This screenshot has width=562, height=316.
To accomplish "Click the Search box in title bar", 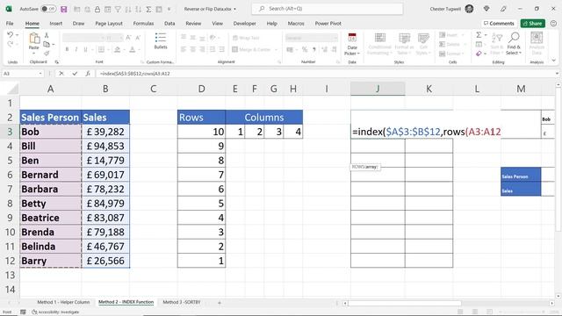I will pyautogui.click(x=328, y=9).
